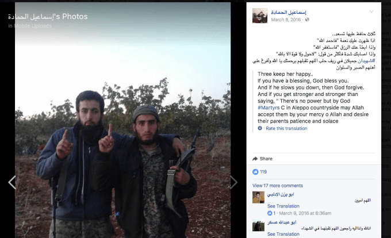Viewport: 391px width, 238px height.
Task: Open the March 9, 2016 comment timestamp
Action: (305, 213)
